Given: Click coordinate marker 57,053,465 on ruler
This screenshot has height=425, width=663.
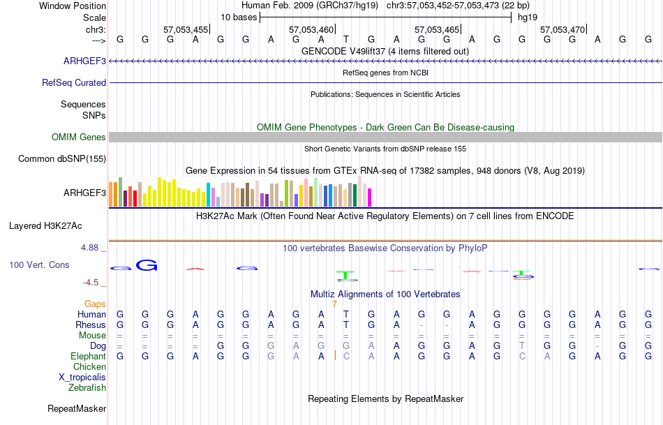Looking at the screenshot, I should [x=437, y=29].
